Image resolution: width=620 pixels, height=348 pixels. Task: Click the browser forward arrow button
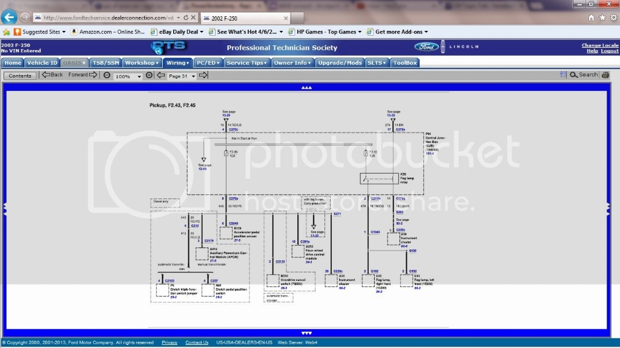(24, 18)
